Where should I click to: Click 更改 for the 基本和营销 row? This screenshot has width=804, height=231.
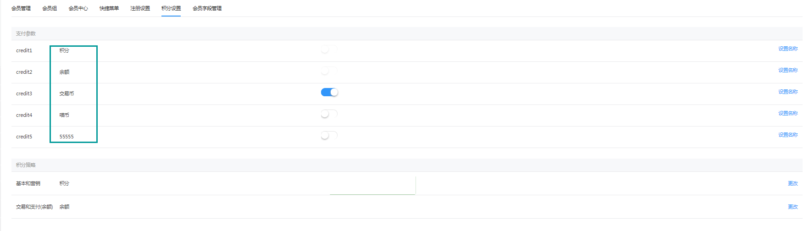pos(793,183)
